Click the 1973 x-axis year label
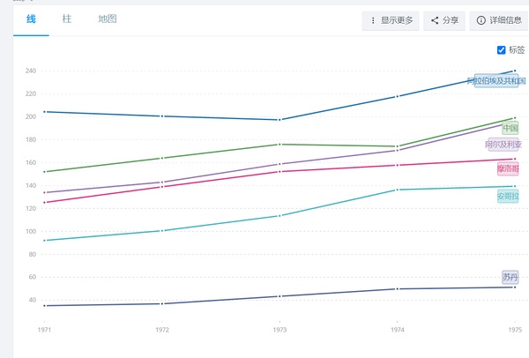The image size is (529, 358). point(279,329)
